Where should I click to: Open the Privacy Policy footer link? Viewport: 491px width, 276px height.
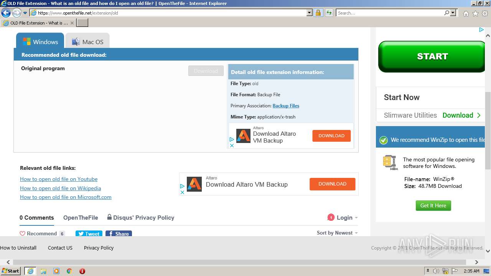click(x=99, y=248)
